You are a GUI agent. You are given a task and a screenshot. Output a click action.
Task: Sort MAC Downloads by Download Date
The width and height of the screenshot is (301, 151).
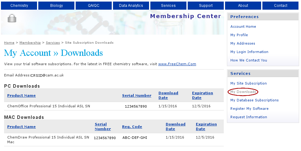tap(175, 126)
